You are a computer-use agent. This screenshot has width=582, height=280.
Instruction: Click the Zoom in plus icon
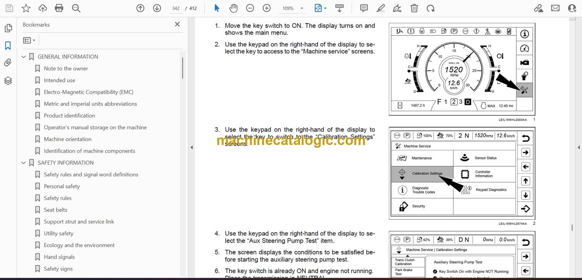[x=267, y=8]
